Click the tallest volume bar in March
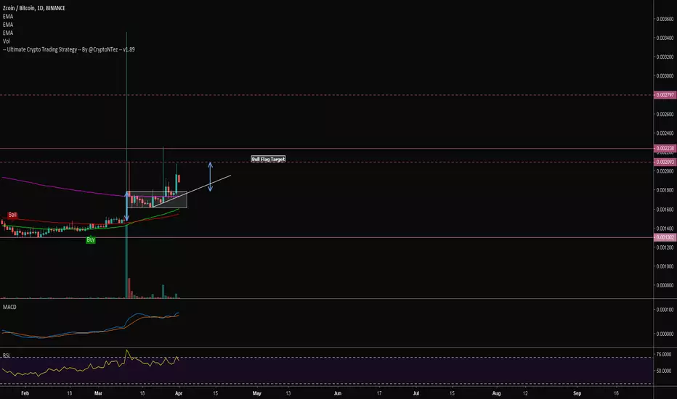This screenshot has width=677, height=399. [126, 261]
